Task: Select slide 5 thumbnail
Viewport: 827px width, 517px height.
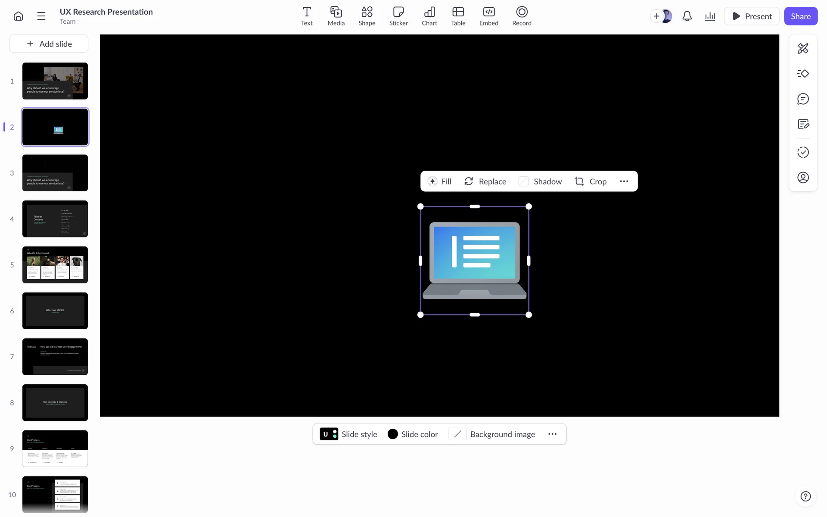Action: 55,265
